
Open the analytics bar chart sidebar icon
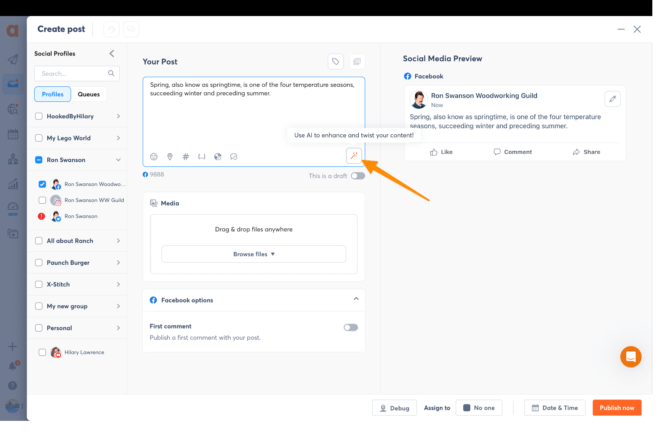point(13,184)
